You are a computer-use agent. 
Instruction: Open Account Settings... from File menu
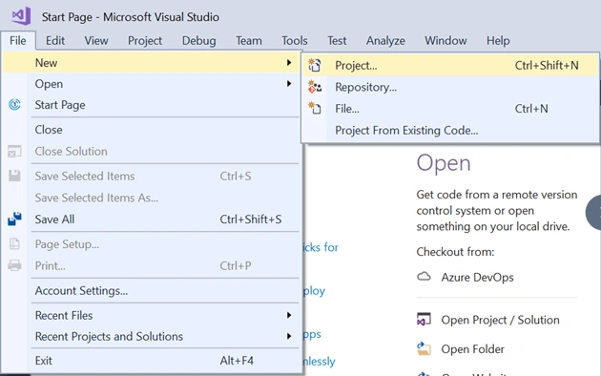(x=152, y=290)
